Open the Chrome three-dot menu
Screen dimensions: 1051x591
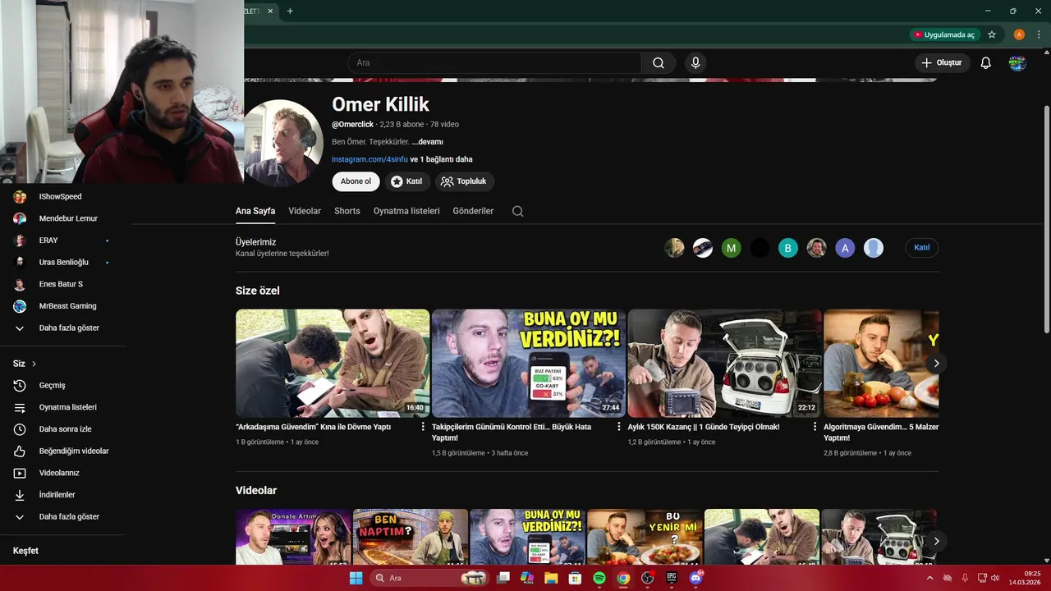tap(1039, 34)
